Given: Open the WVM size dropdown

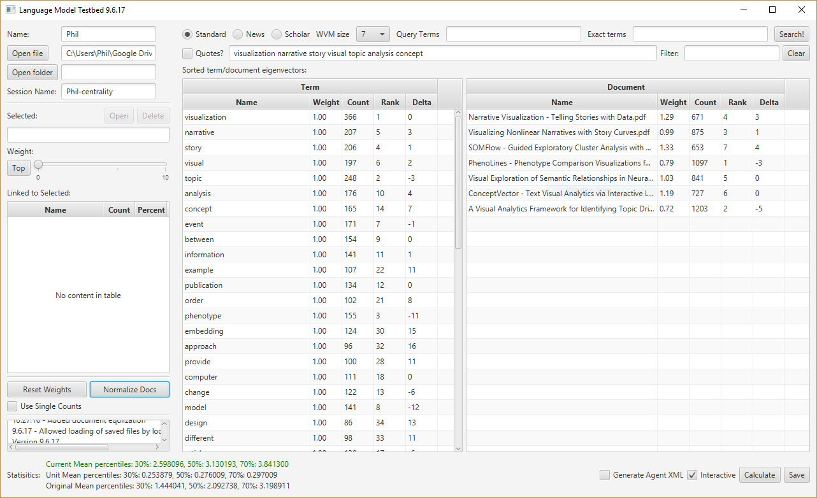Looking at the screenshot, I should 372,34.
